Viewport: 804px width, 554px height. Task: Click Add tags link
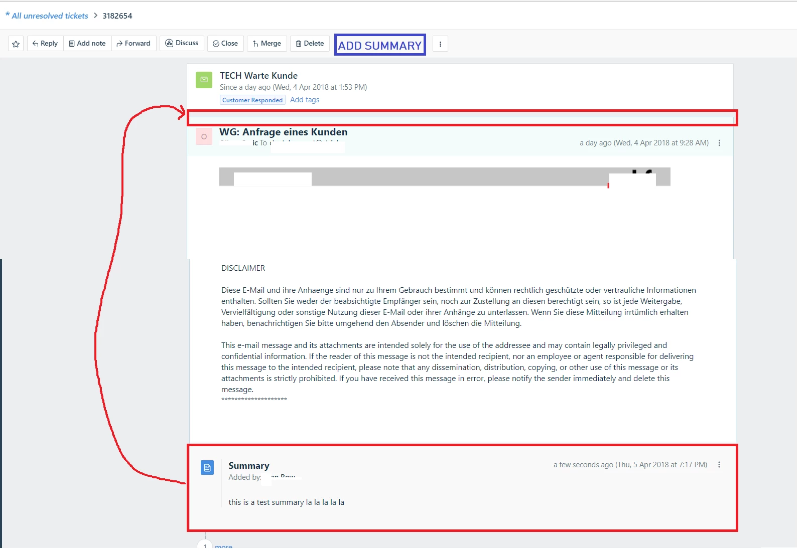click(305, 100)
